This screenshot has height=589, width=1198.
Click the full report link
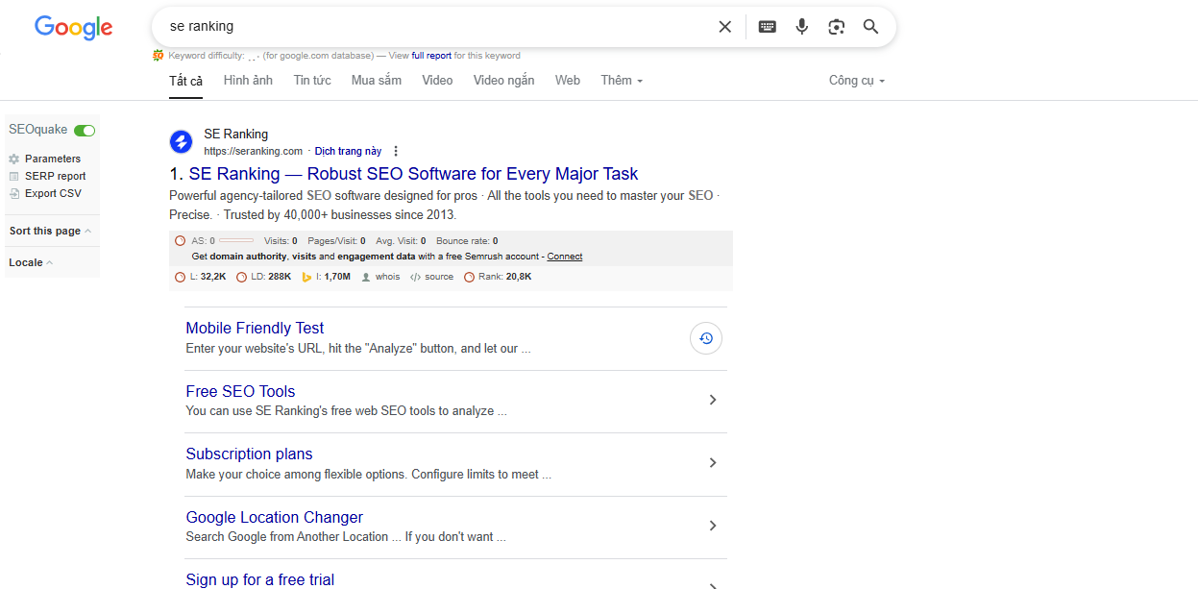[x=431, y=56]
